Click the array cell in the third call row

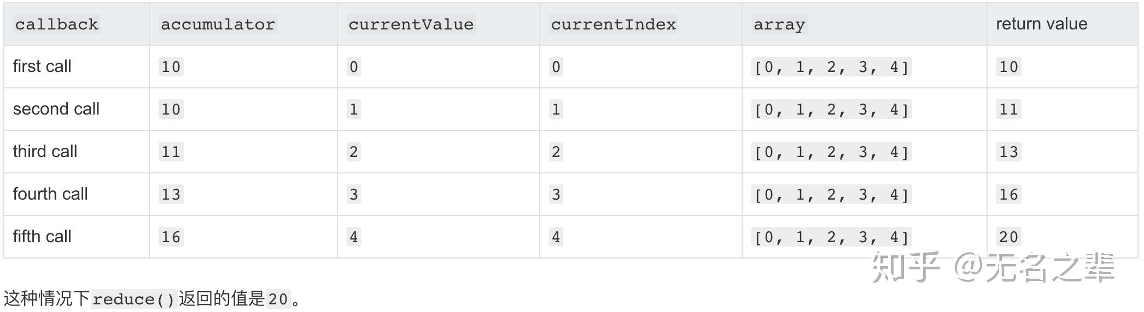click(x=831, y=152)
